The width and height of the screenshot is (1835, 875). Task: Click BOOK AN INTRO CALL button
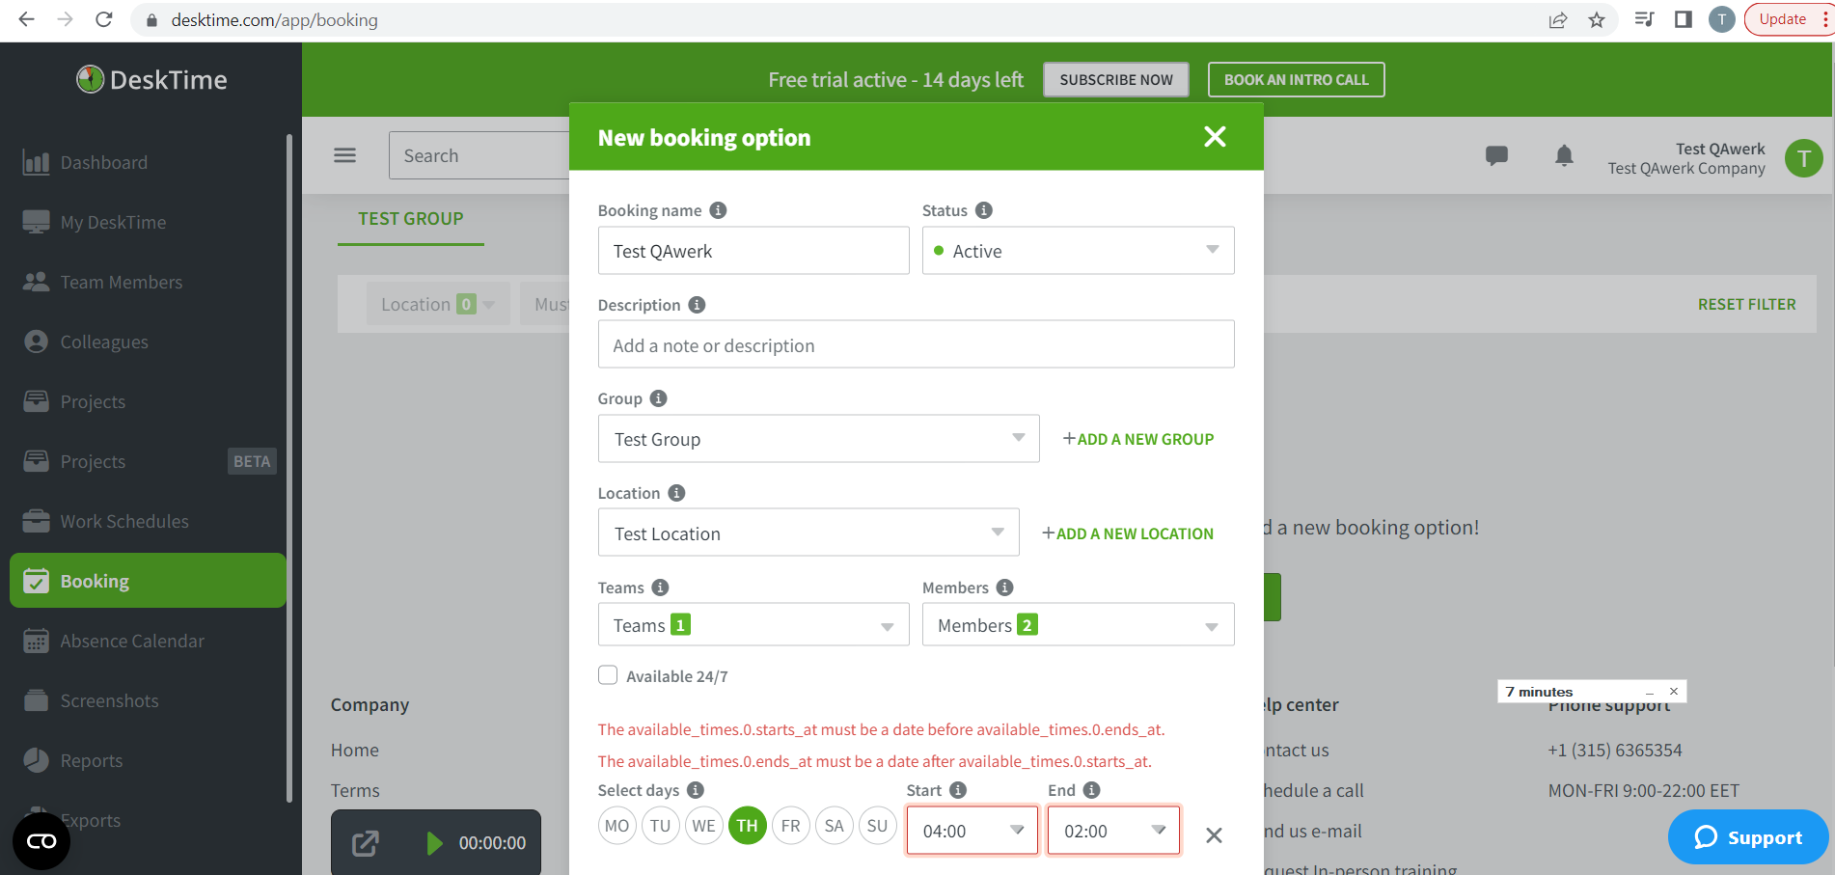[x=1297, y=80]
